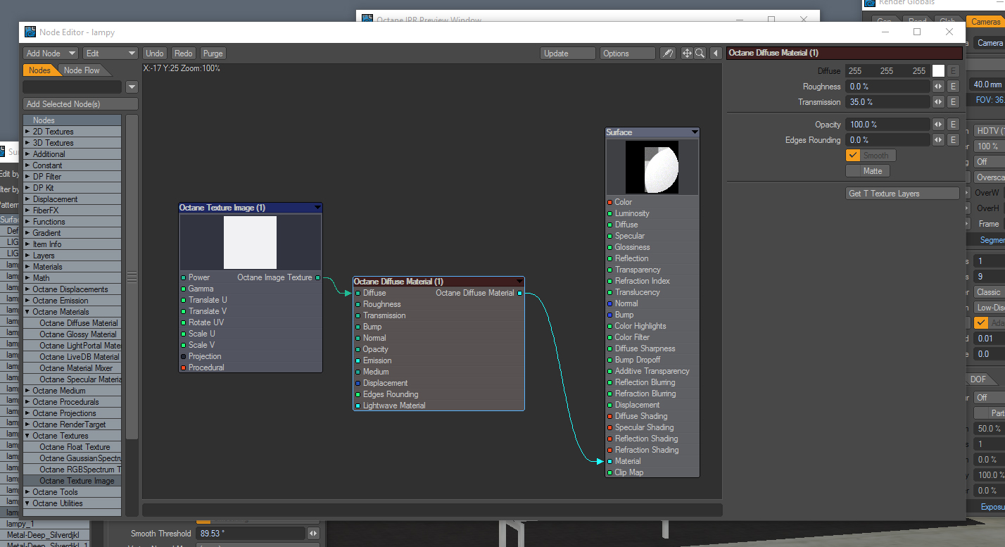Viewport: 1005px width, 547px height.
Task: Open the Add Node dropdown
Action: pos(51,54)
